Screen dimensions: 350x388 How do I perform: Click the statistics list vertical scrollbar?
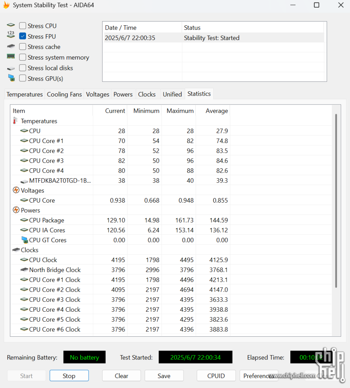tap(336, 201)
